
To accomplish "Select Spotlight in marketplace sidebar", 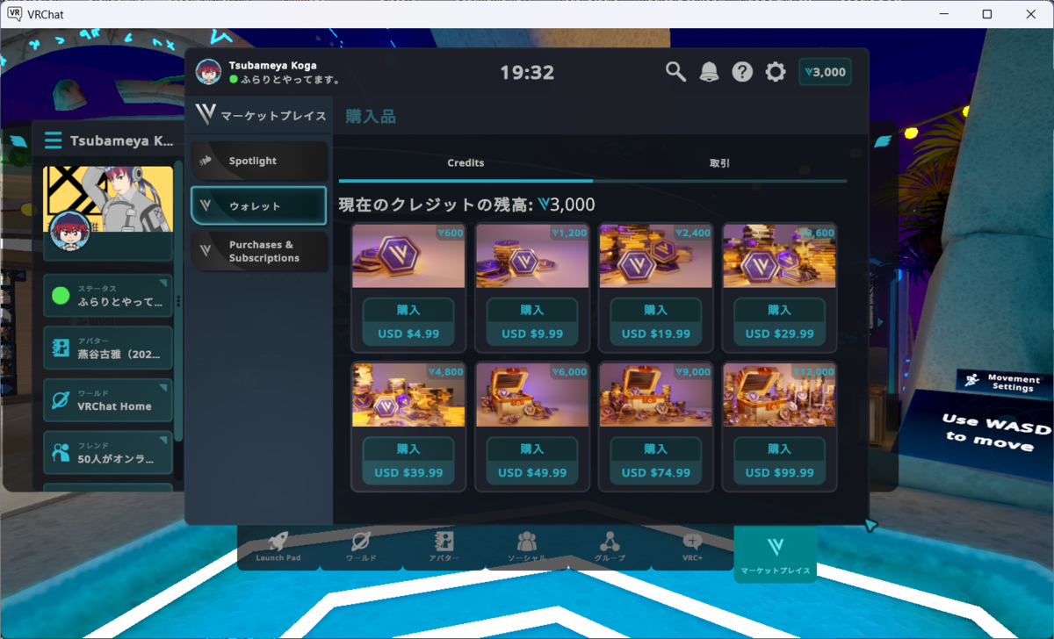I will [x=259, y=162].
